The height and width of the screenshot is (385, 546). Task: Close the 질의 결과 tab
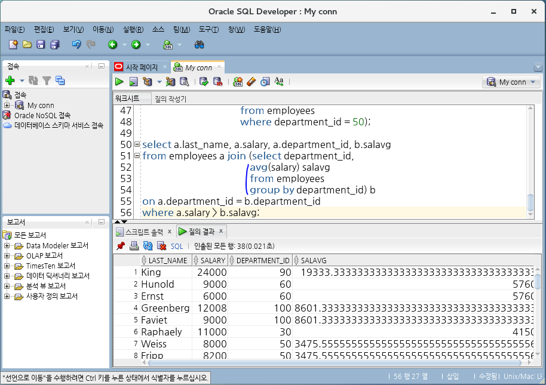pyautogui.click(x=221, y=231)
